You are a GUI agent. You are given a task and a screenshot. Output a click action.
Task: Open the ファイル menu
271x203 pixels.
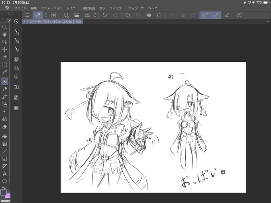click(20, 8)
